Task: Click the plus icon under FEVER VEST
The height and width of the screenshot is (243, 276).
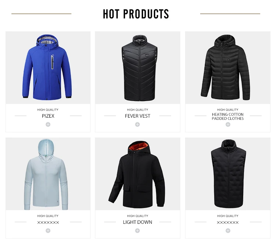Action: (x=138, y=125)
